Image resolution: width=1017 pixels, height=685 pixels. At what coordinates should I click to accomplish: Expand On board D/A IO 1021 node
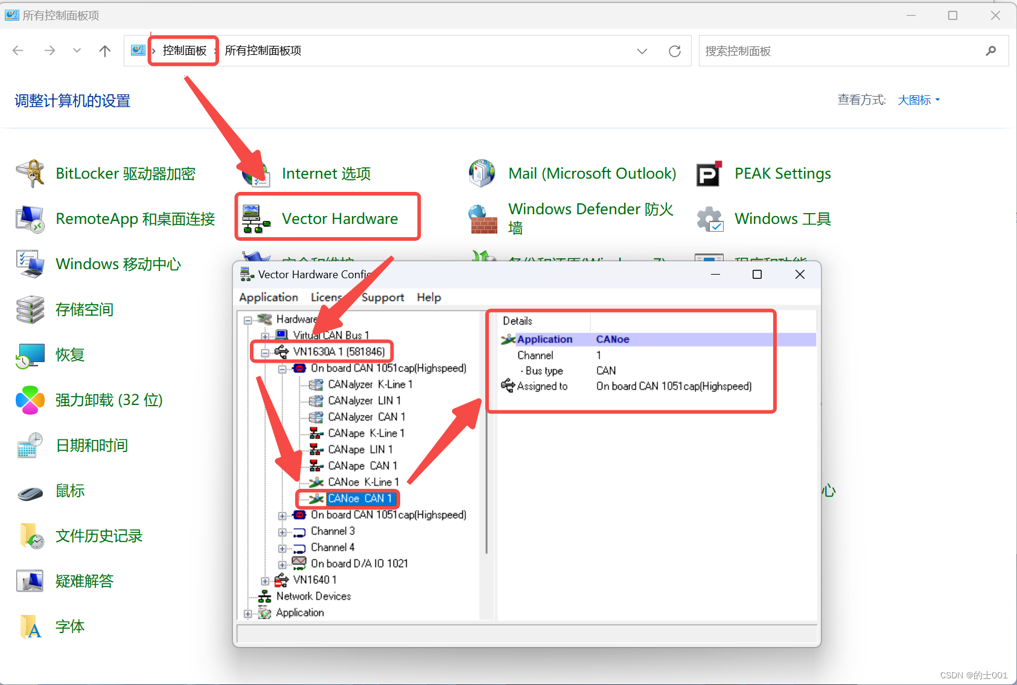tap(282, 565)
